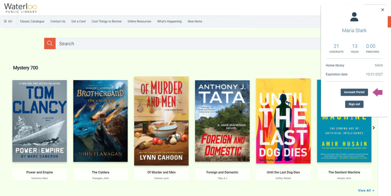Open Maria Stark profile name link
Viewport: 391px width, 196px height.
[354, 30]
